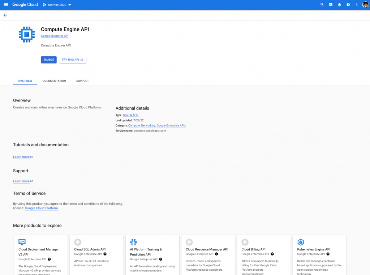
Task: Click the search magnifier icon
Action: coord(322,5)
